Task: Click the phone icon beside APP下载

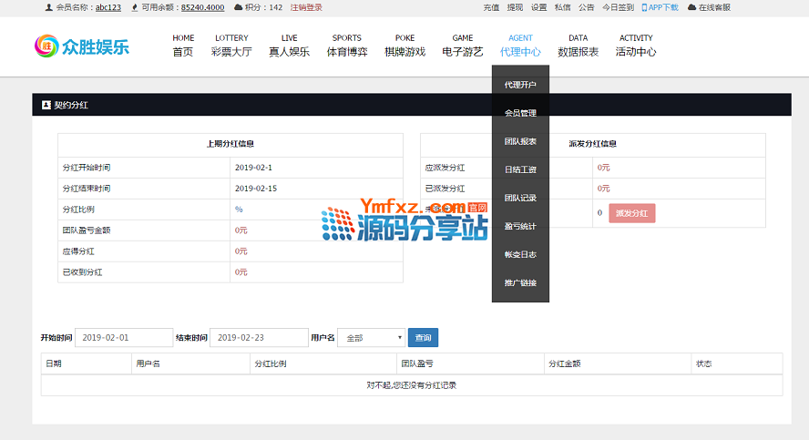Action: (645, 7)
